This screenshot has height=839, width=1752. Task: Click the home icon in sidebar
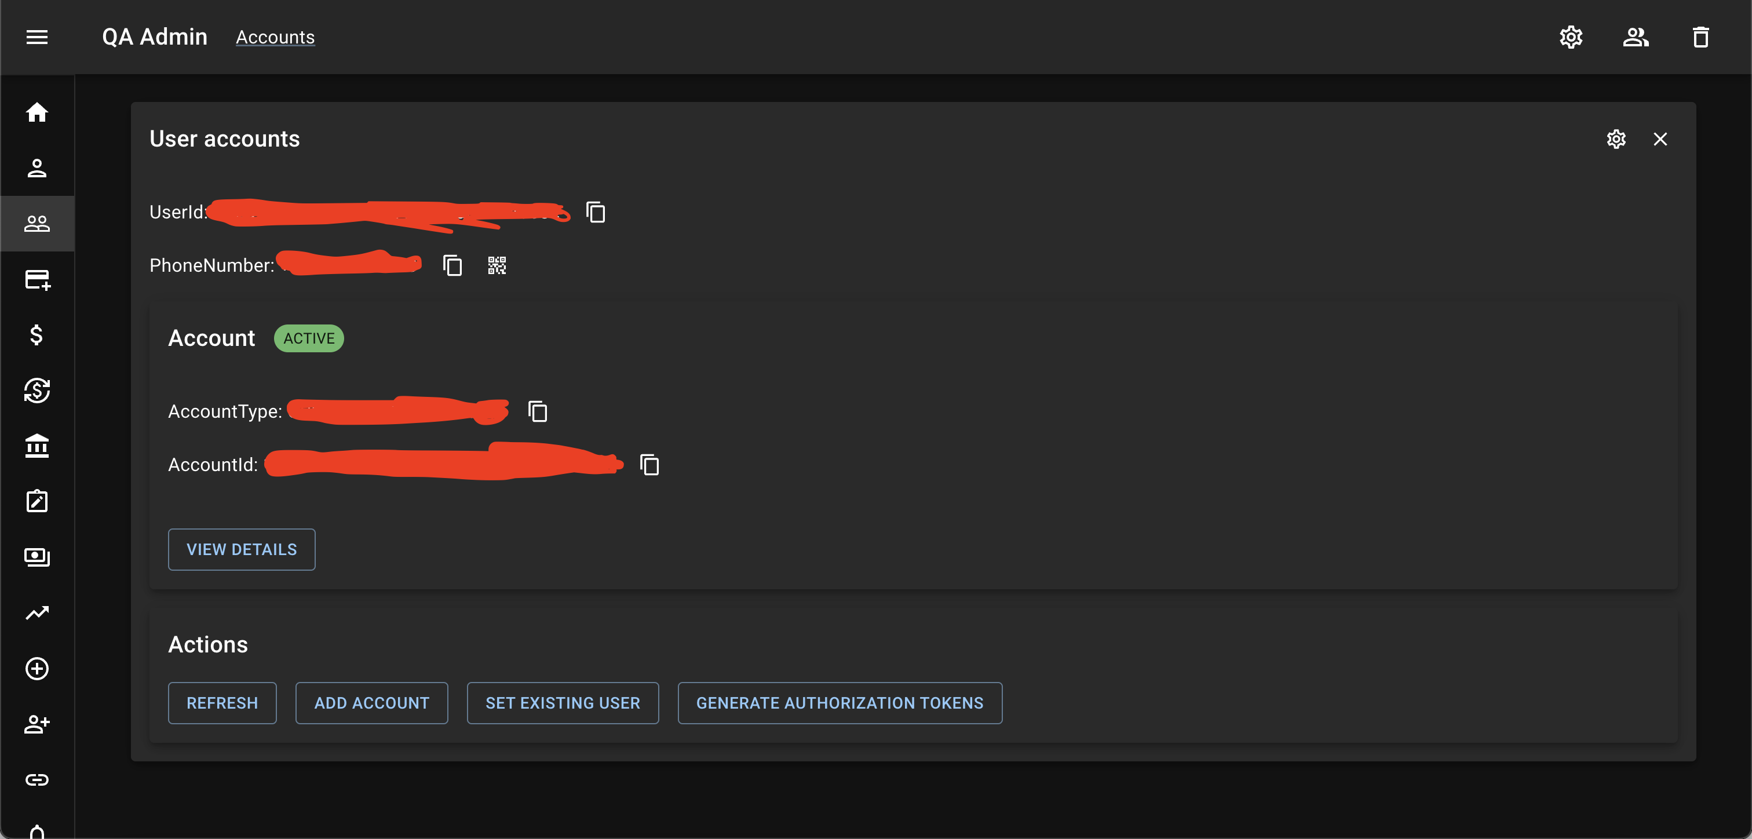point(37,112)
